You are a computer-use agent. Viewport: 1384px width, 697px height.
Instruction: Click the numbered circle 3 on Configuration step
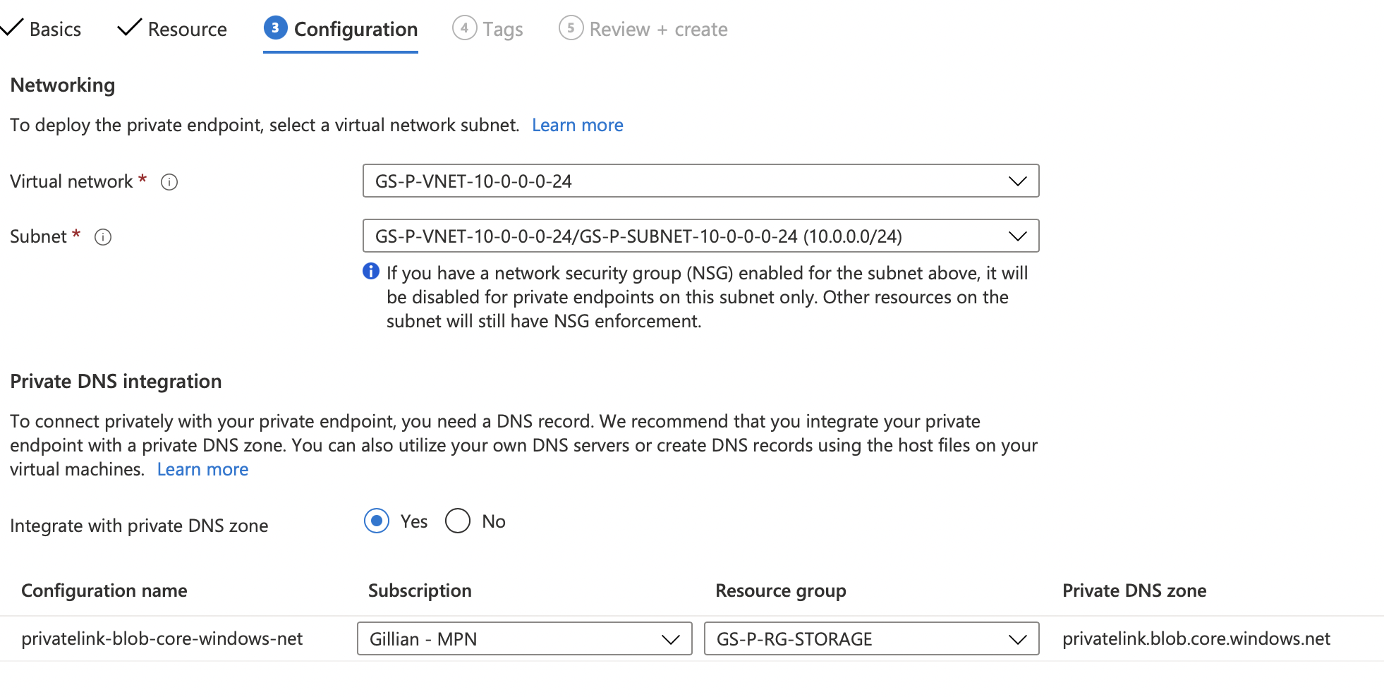(275, 28)
